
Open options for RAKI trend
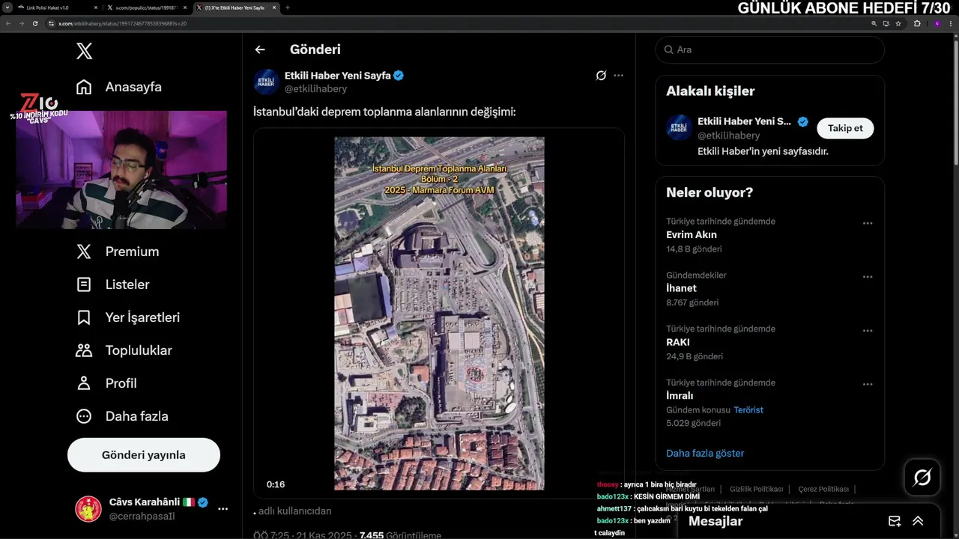(868, 331)
